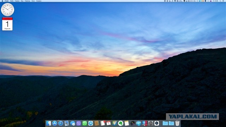The height and width of the screenshot is (127, 226).
Task: Open the brown notebook app icon
Action: pos(96,123)
